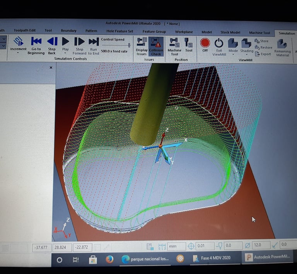Open the Model ribbon tab
The width and height of the screenshot is (297, 274).
coord(207,32)
